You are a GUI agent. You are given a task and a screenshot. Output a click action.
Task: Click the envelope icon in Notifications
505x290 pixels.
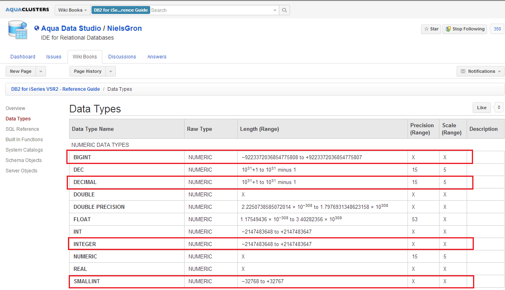(x=463, y=71)
